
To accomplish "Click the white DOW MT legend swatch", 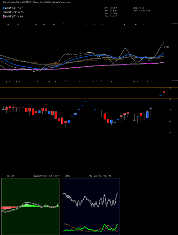I will 4,12.
